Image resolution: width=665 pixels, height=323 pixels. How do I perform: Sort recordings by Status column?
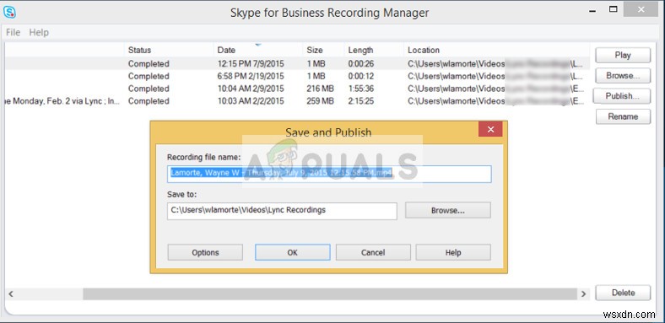tap(139, 50)
